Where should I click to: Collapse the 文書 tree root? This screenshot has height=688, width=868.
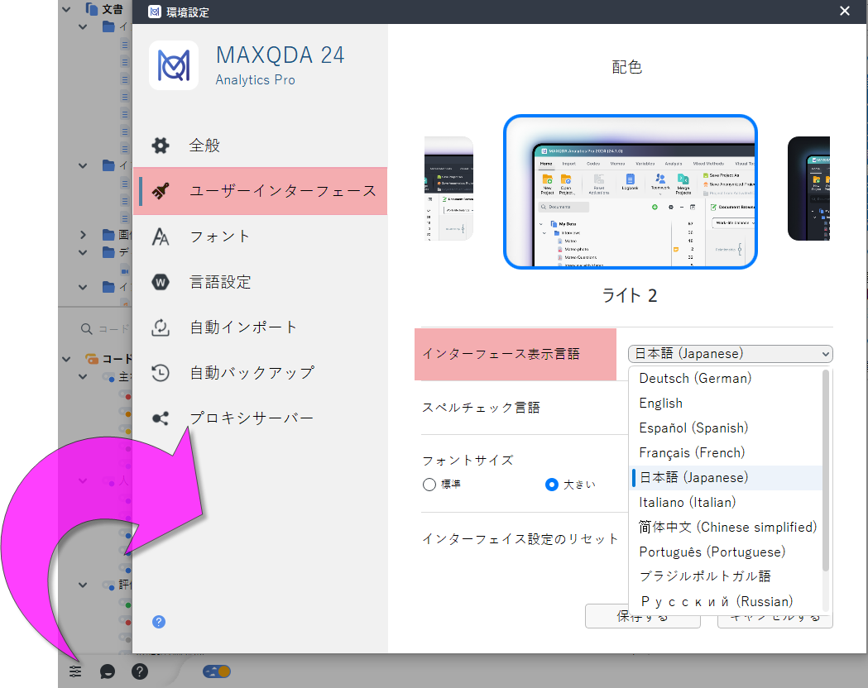tap(69, 9)
